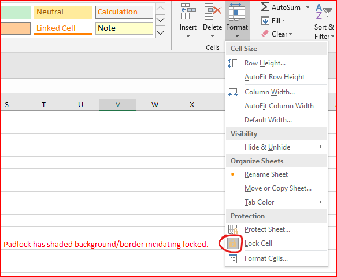Click the AutoSum sigma icon
Screen dimensions: 337x277
(265, 8)
